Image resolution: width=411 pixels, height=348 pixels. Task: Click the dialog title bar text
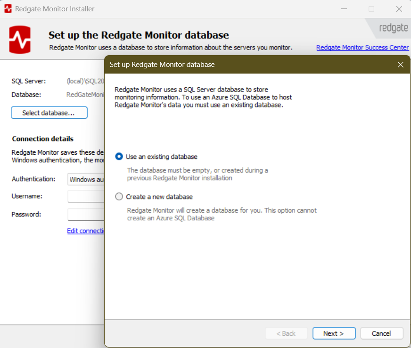click(162, 65)
